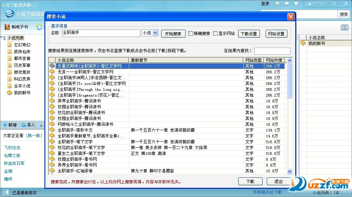Open the chat bubble message icon

click(x=286, y=4)
